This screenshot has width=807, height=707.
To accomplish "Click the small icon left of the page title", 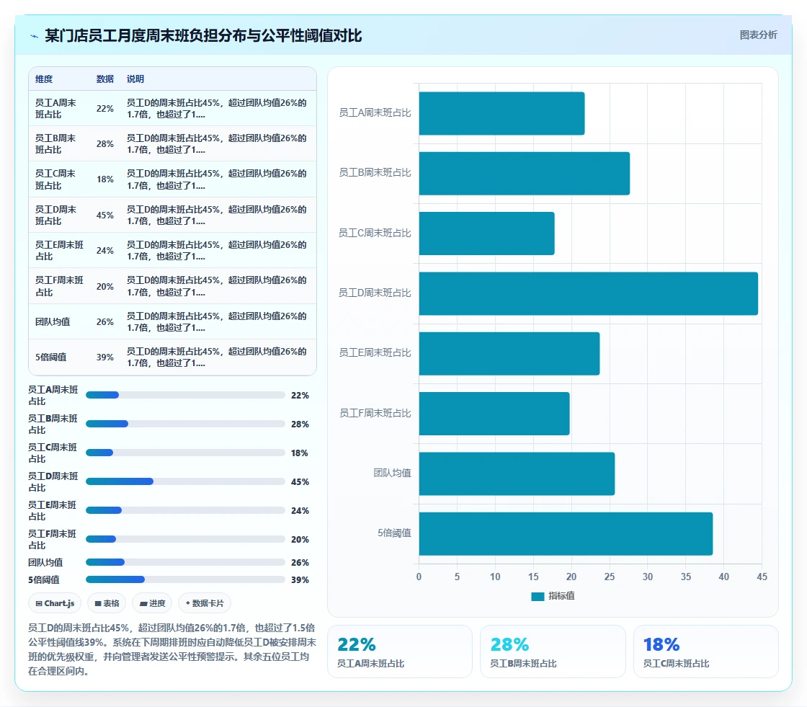I will (35, 36).
